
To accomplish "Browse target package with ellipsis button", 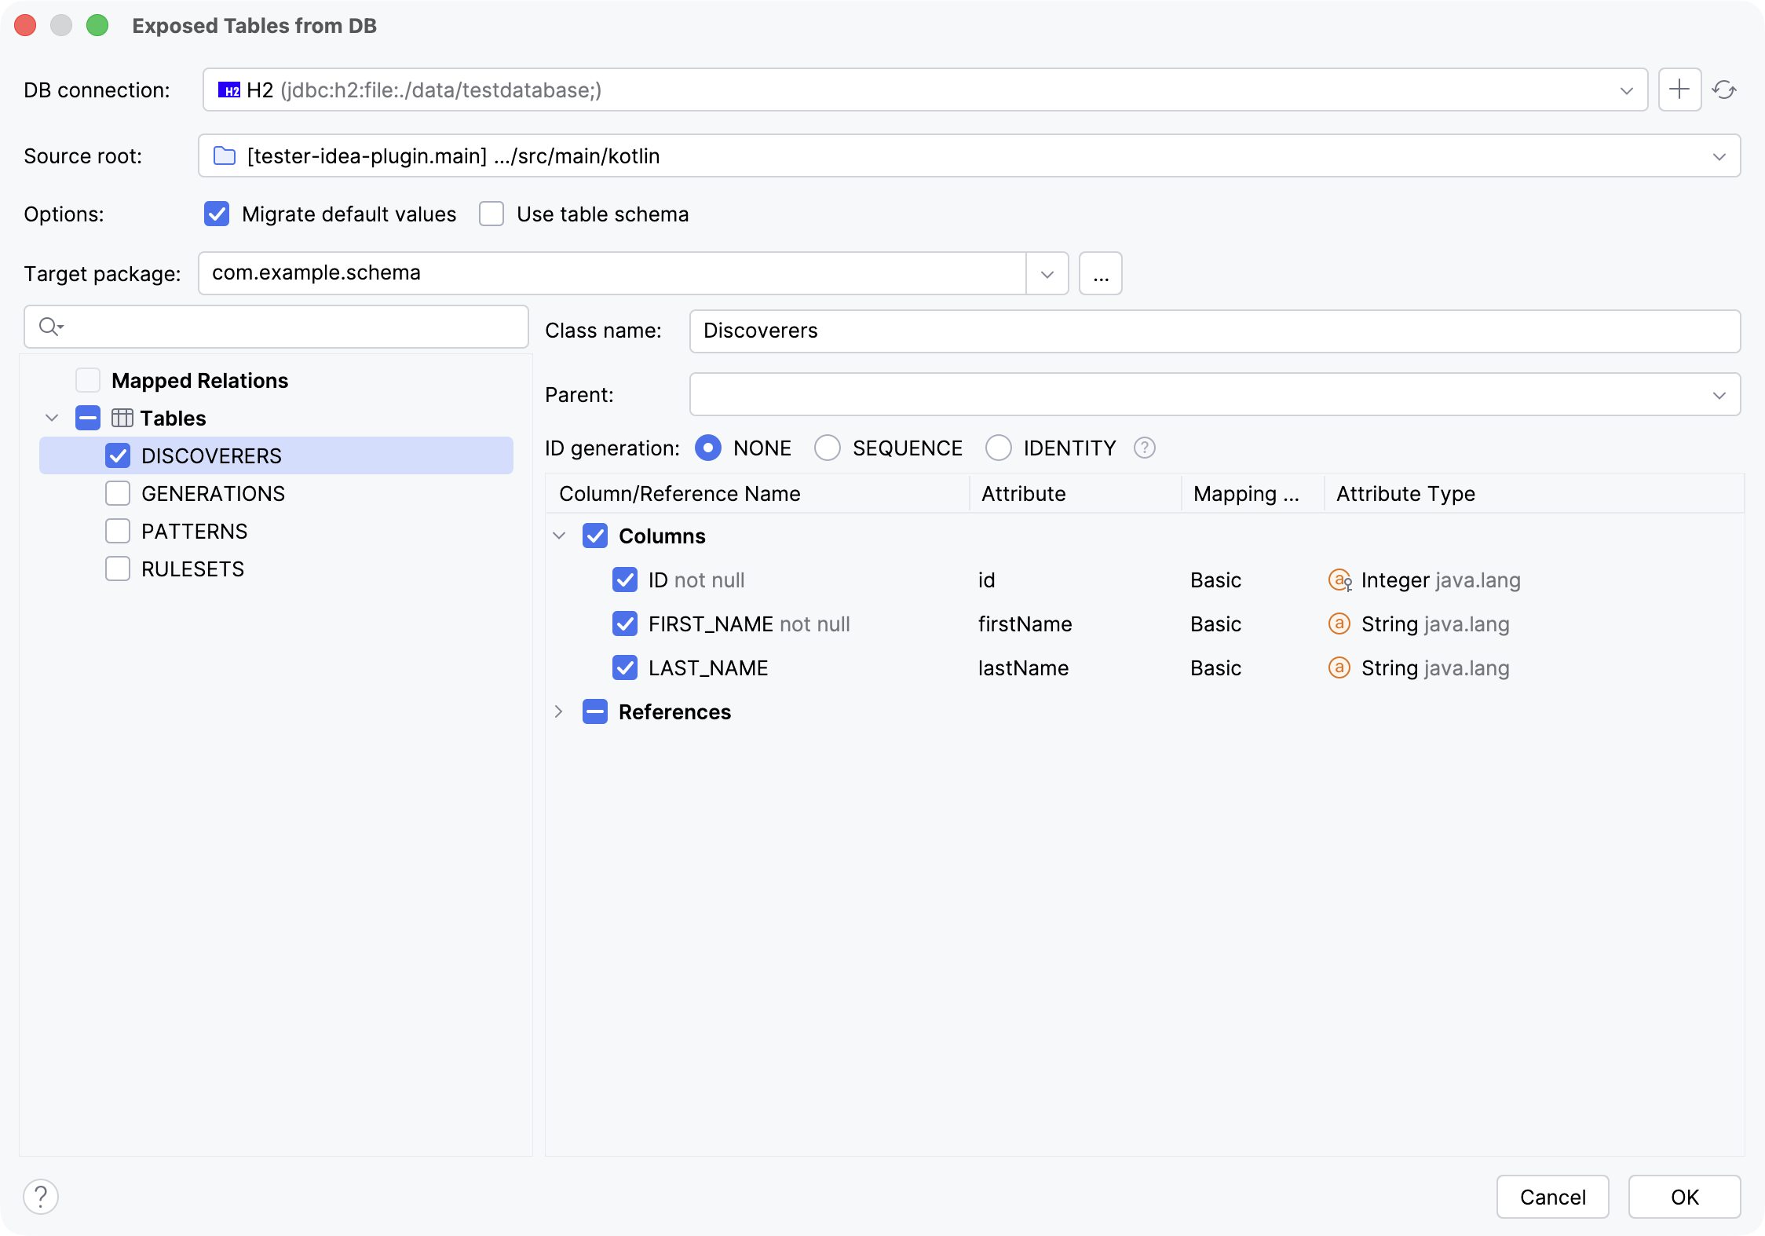I will coord(1101,273).
